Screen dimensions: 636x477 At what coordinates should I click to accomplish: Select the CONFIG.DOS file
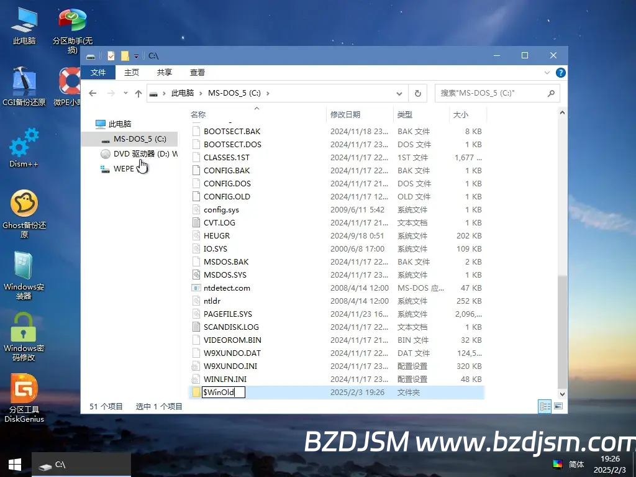pyautogui.click(x=227, y=183)
